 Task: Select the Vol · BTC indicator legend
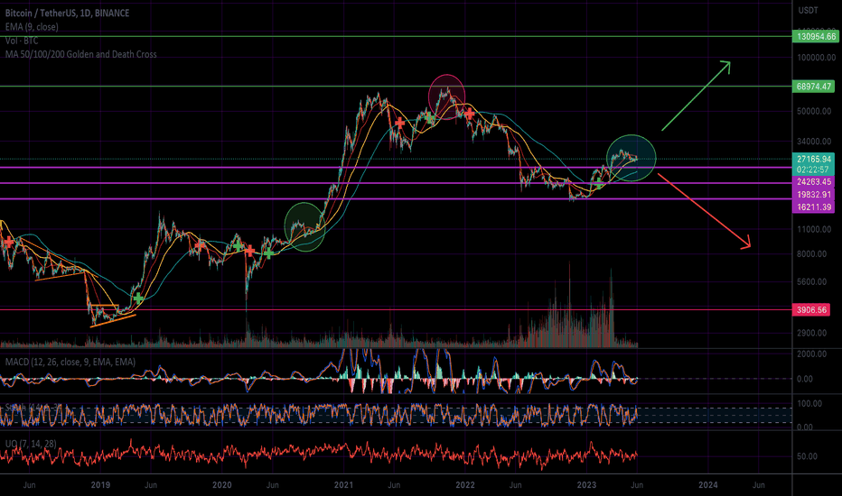click(x=22, y=41)
